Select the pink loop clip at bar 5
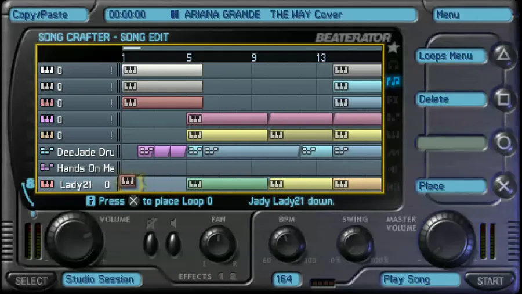The height and width of the screenshot is (294, 522). (x=227, y=119)
